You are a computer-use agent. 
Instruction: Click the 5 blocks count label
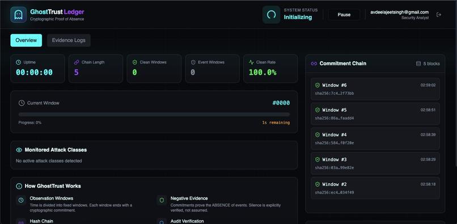pos(431,64)
